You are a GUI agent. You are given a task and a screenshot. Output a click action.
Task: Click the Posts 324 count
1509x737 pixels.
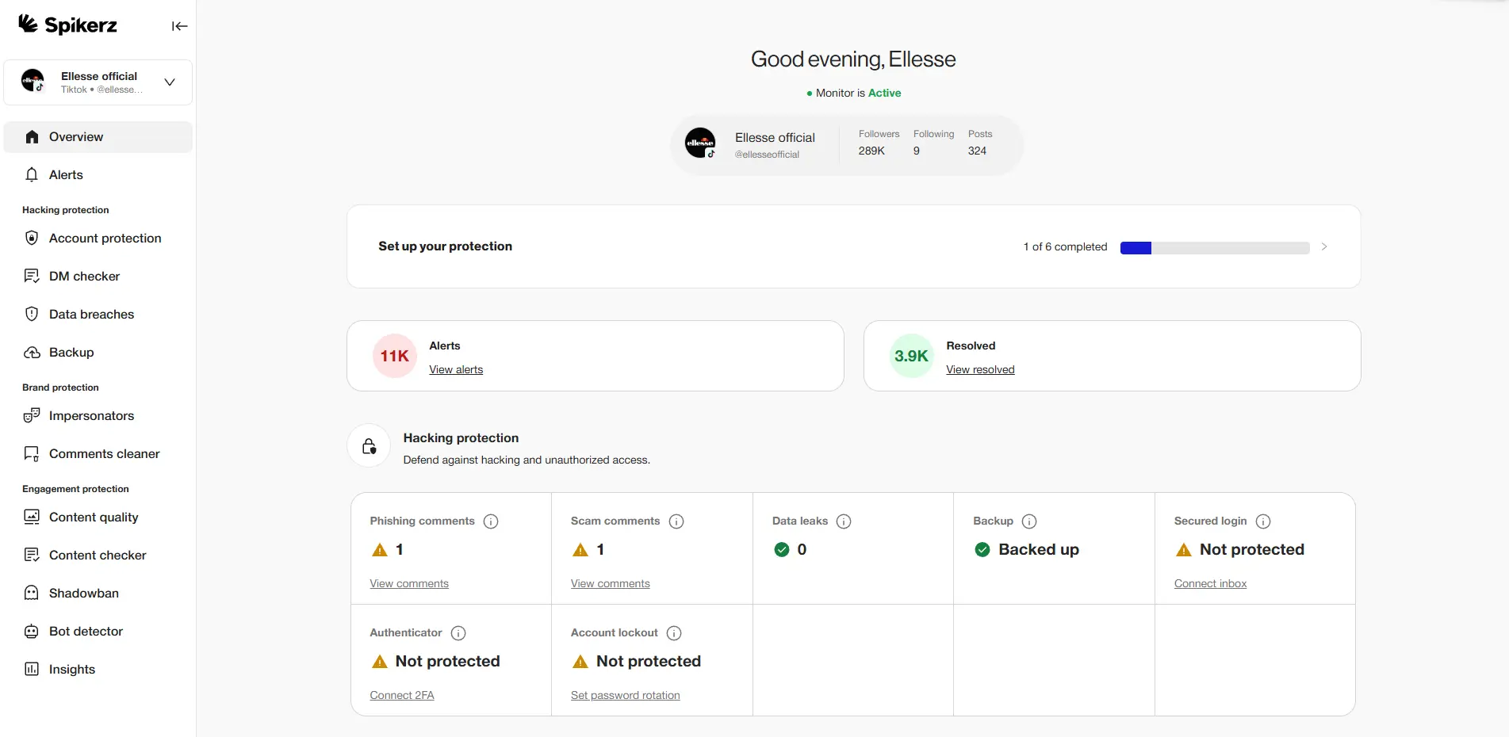click(977, 151)
